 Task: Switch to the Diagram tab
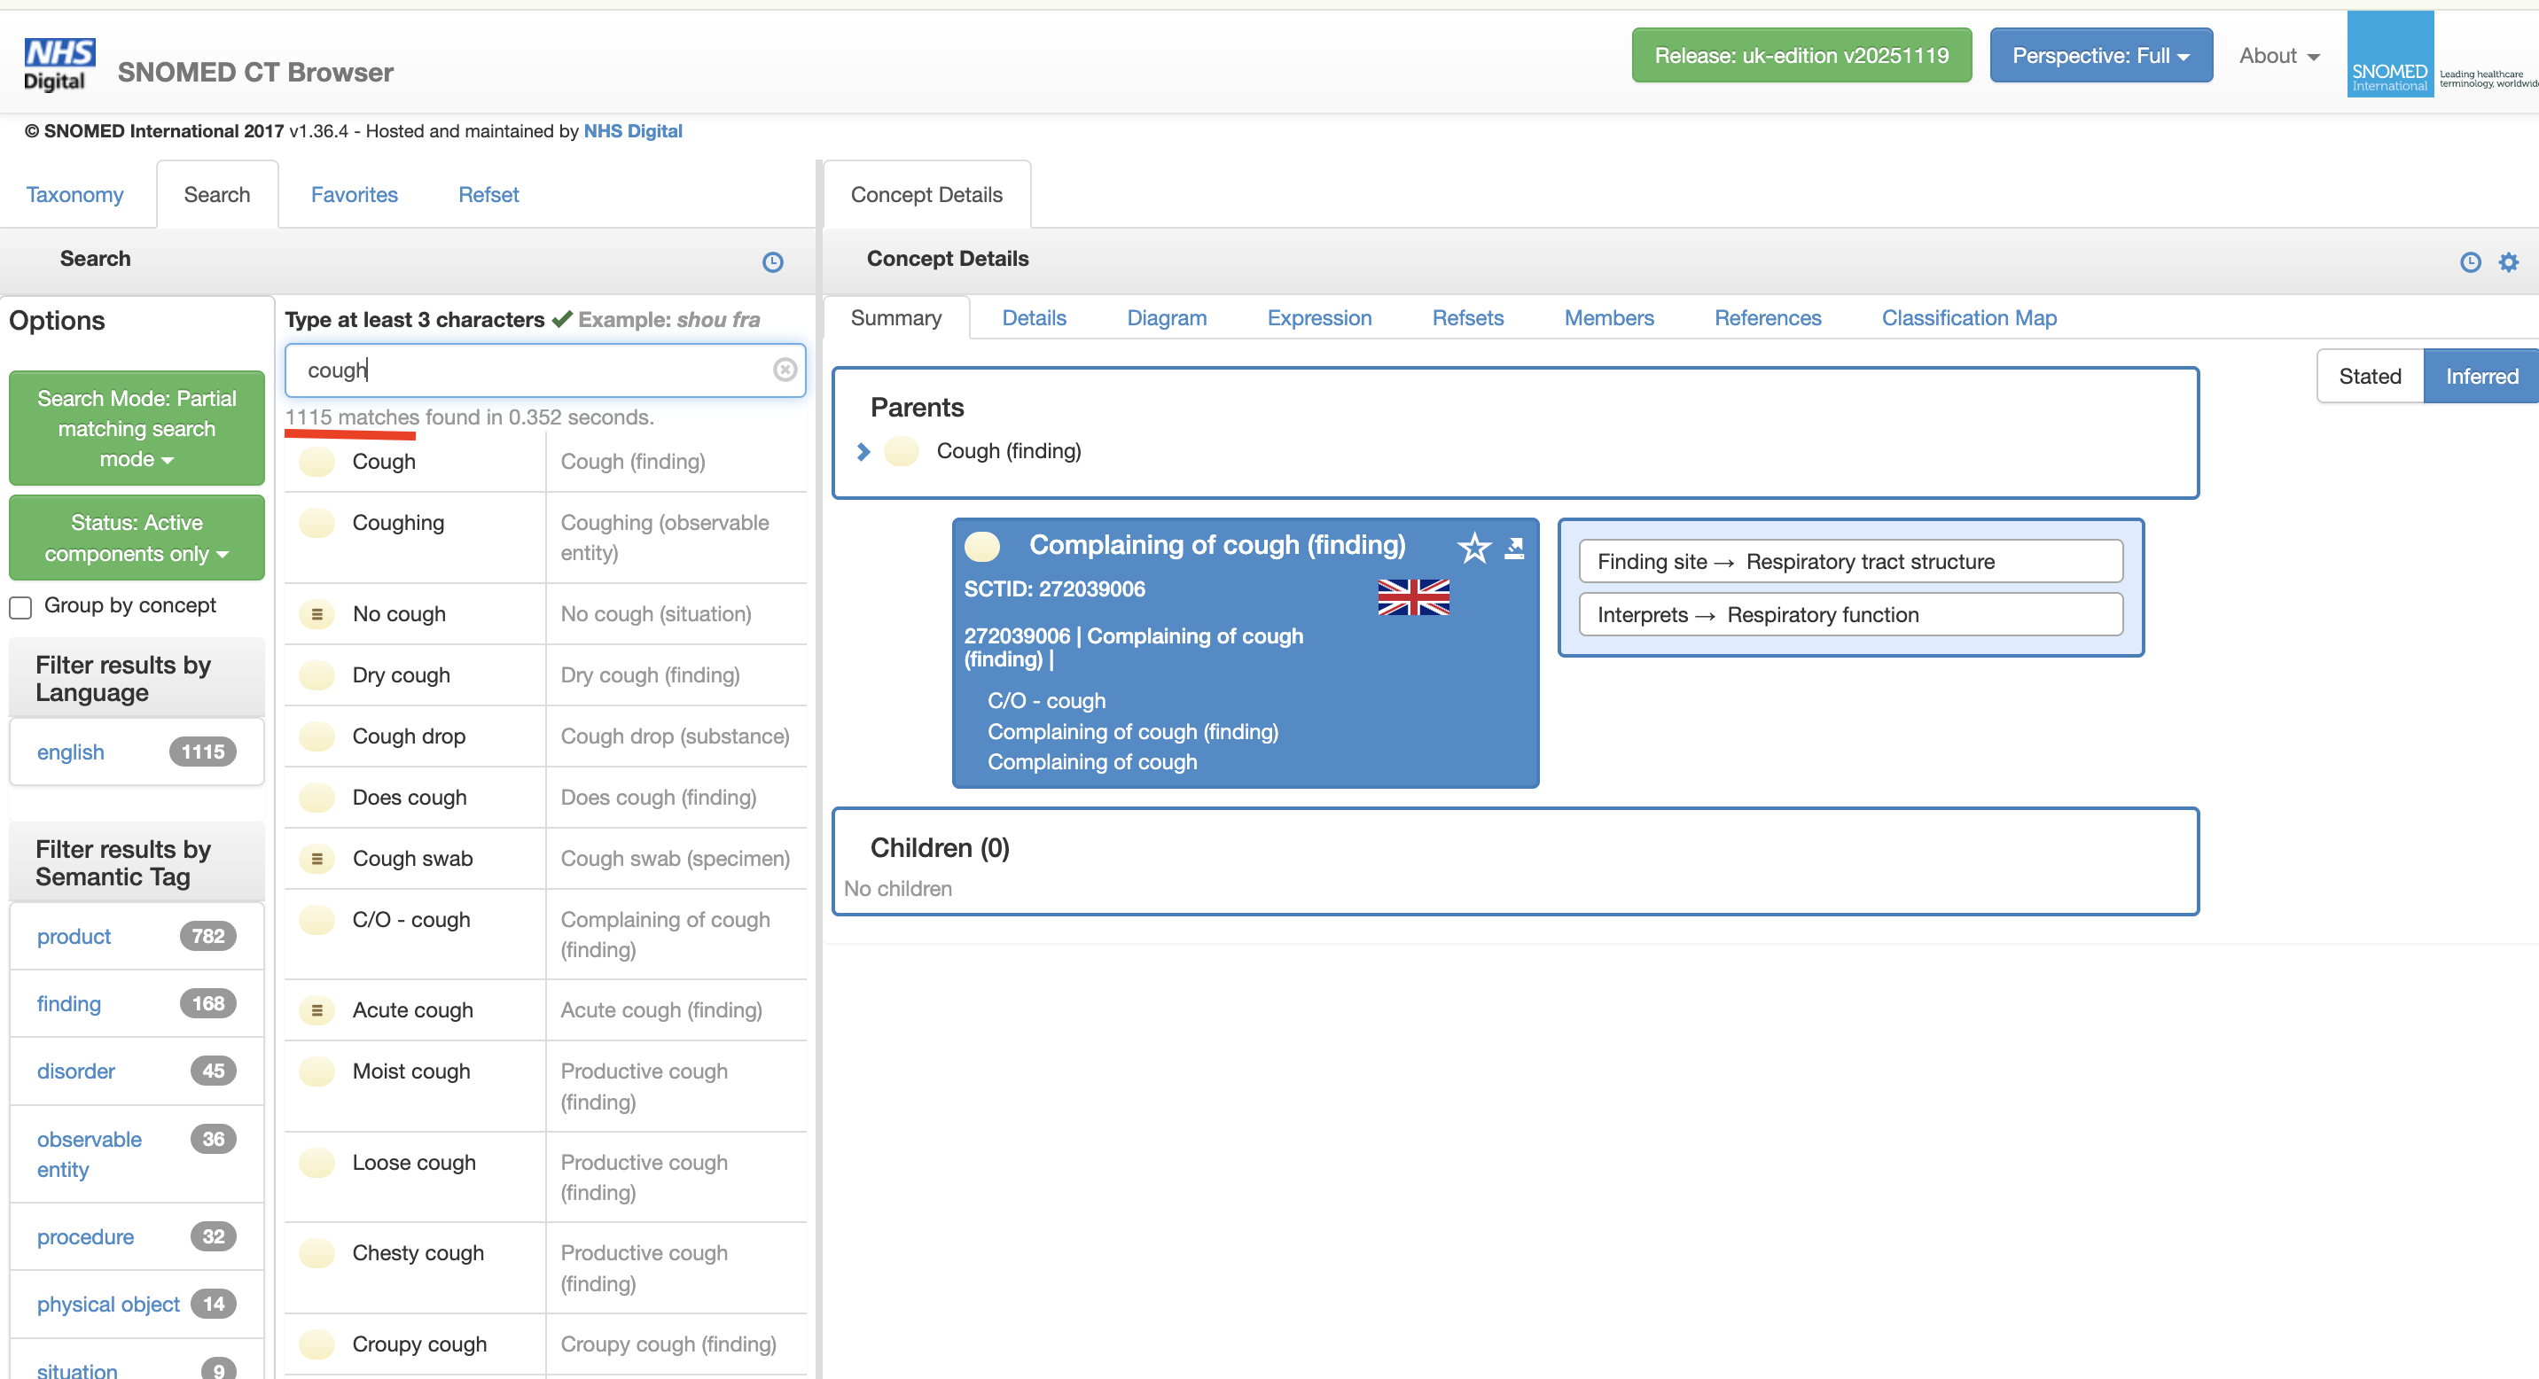click(x=1167, y=317)
